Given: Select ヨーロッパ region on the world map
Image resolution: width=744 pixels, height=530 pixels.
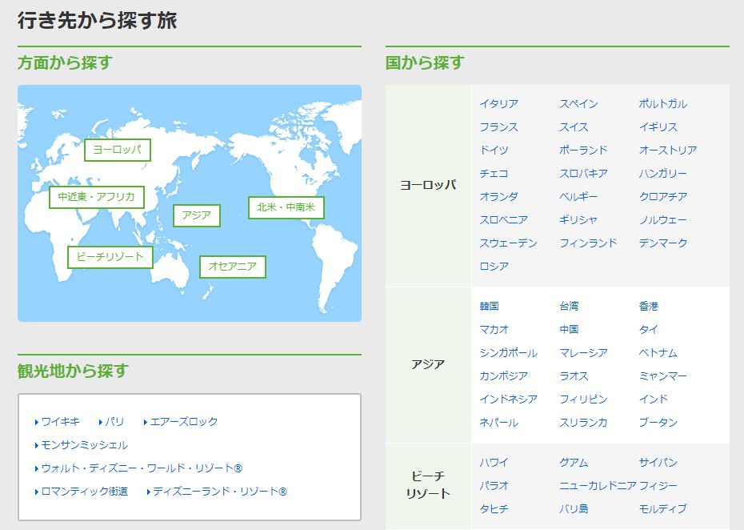Looking at the screenshot, I should click(x=117, y=150).
